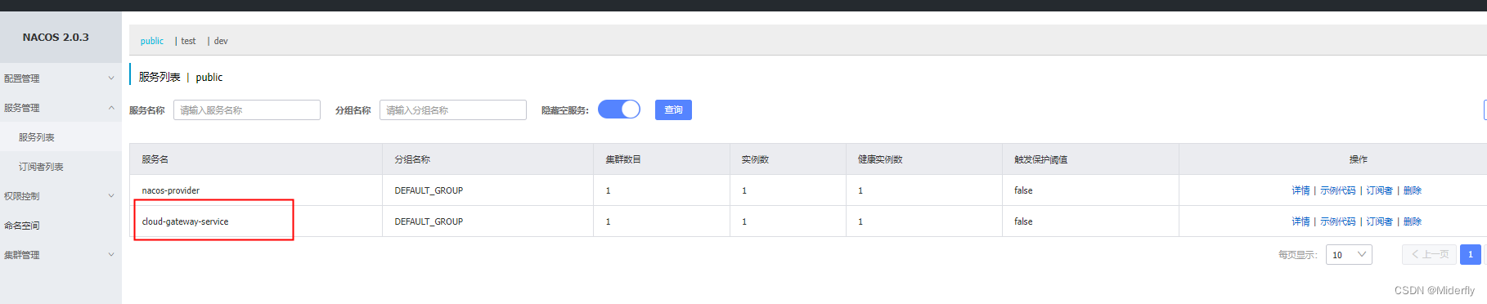Click the 健康实例数 column header

tap(880, 159)
